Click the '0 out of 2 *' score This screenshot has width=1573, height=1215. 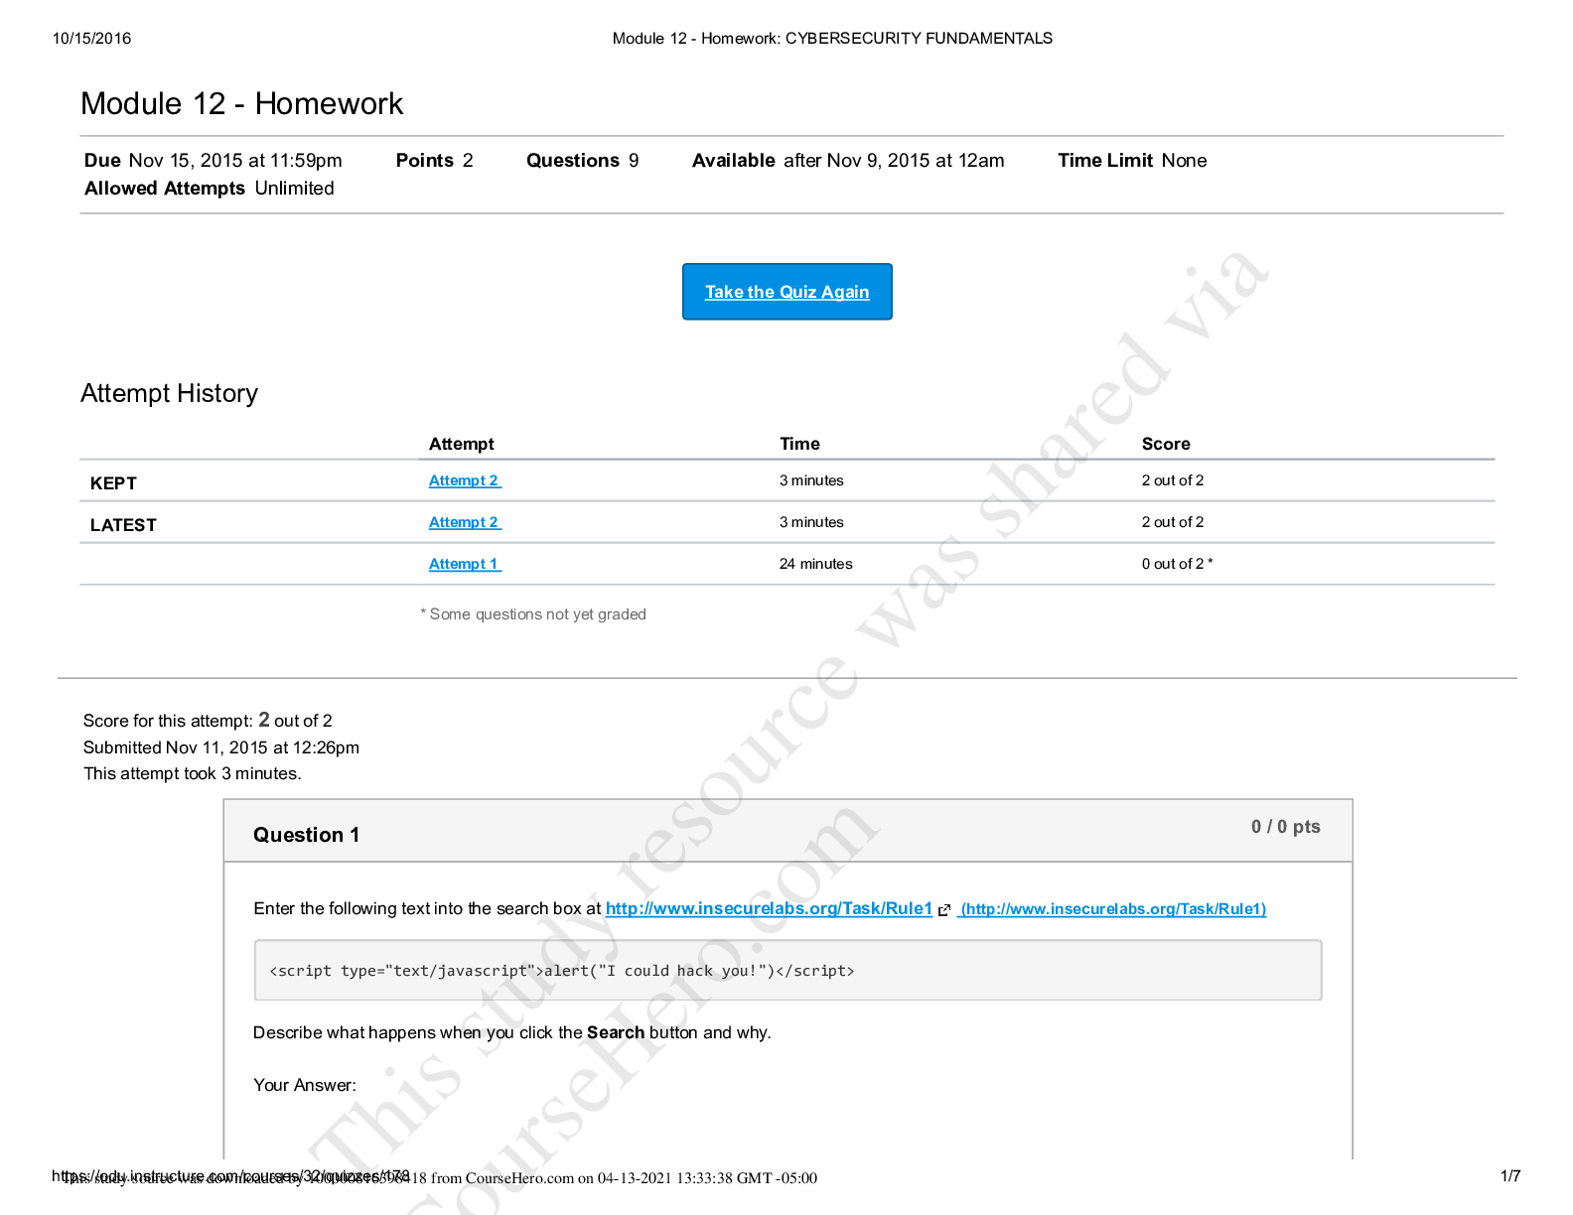pos(1177,564)
